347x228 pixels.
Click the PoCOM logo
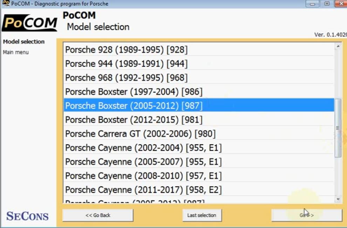tap(30, 23)
